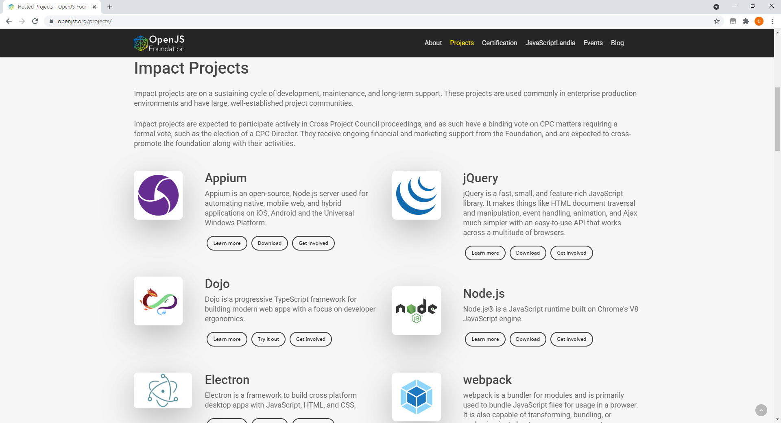Open the Certification menu item

(x=500, y=43)
